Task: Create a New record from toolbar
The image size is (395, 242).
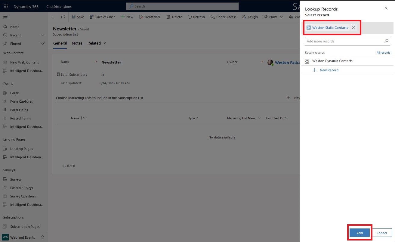Action: (127, 17)
